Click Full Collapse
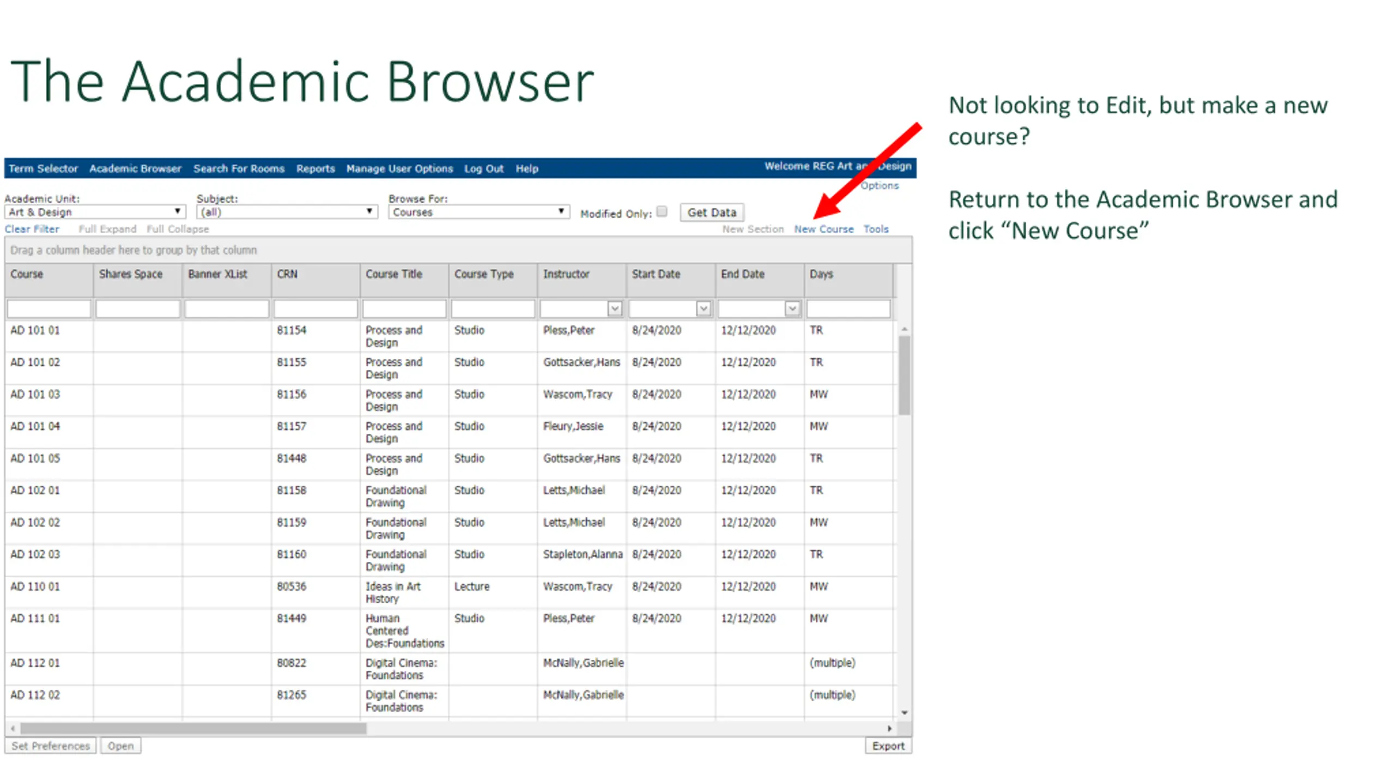This screenshot has height=784, width=1395. click(x=178, y=229)
